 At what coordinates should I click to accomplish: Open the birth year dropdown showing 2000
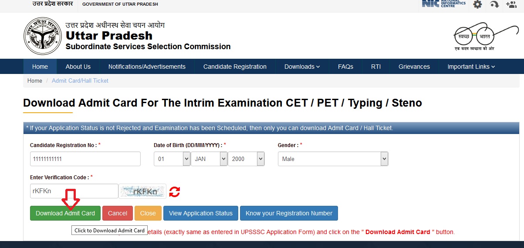[x=246, y=159]
